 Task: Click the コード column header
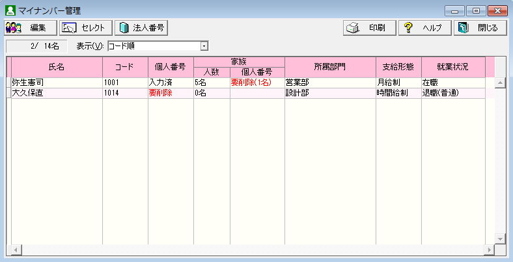(125, 67)
